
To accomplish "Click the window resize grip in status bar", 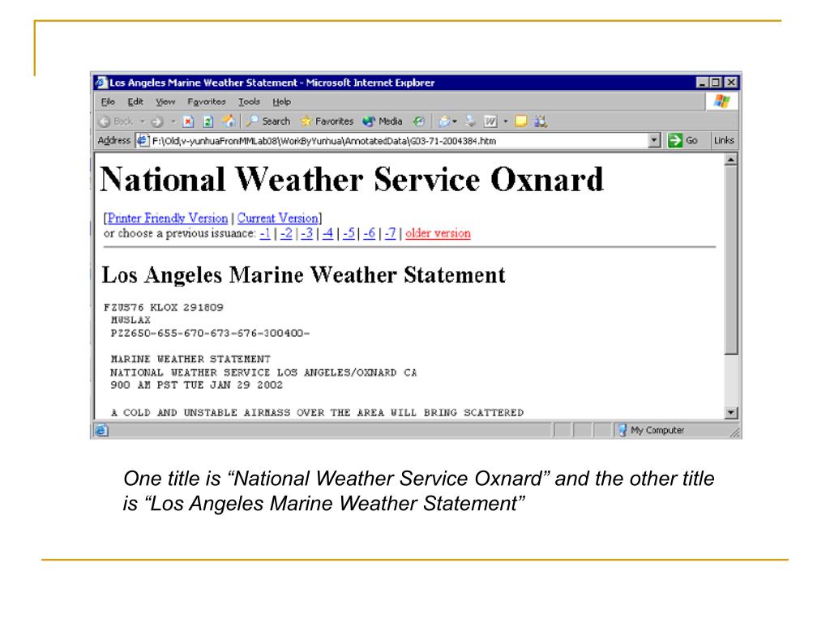I will pyautogui.click(x=734, y=432).
